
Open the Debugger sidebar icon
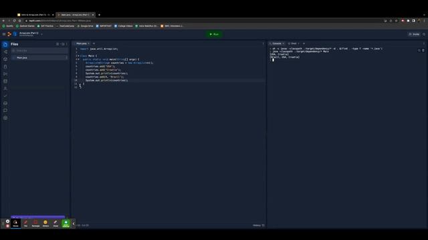click(5, 74)
